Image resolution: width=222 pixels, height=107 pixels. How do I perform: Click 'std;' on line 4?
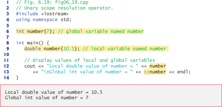(66, 20)
